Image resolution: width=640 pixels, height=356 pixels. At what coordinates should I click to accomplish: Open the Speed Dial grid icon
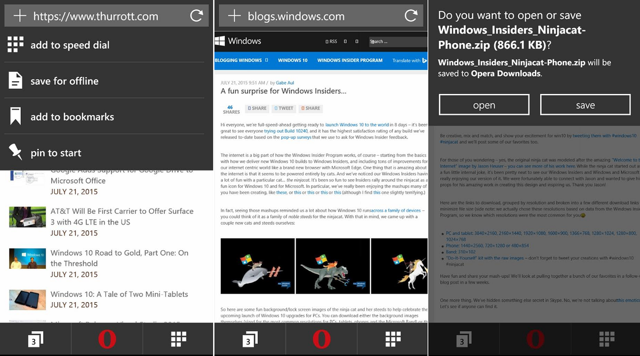click(x=178, y=338)
